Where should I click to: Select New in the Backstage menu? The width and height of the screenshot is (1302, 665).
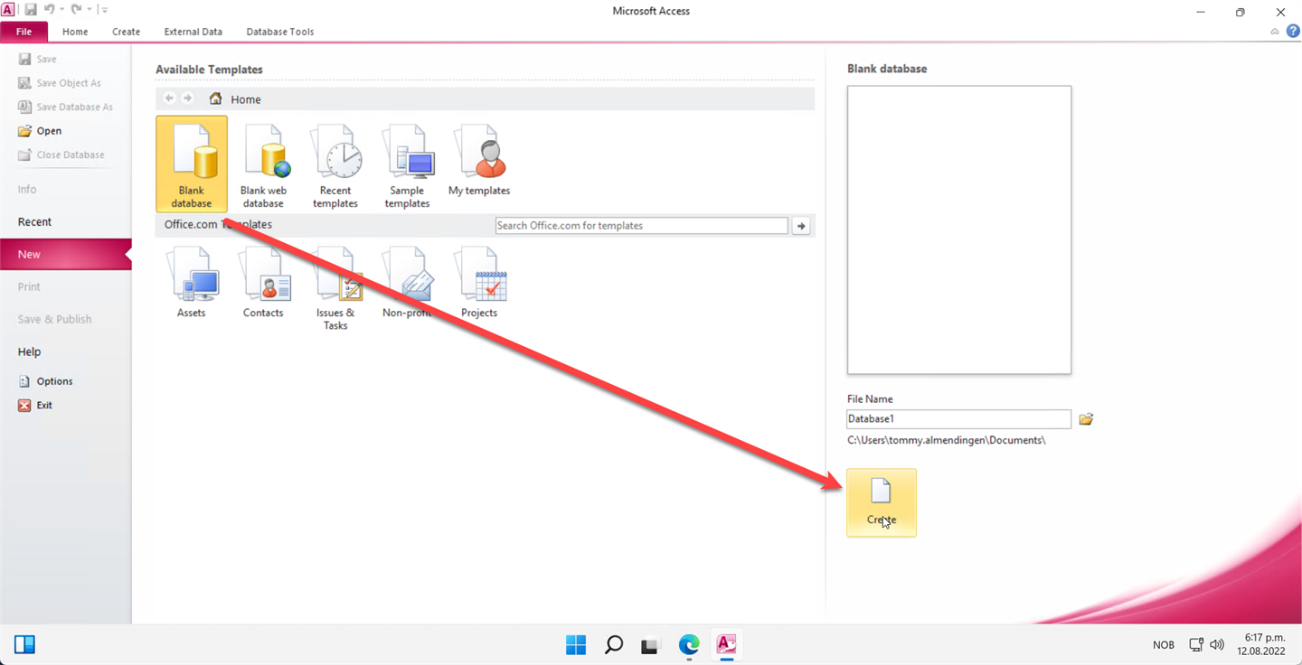click(65, 254)
